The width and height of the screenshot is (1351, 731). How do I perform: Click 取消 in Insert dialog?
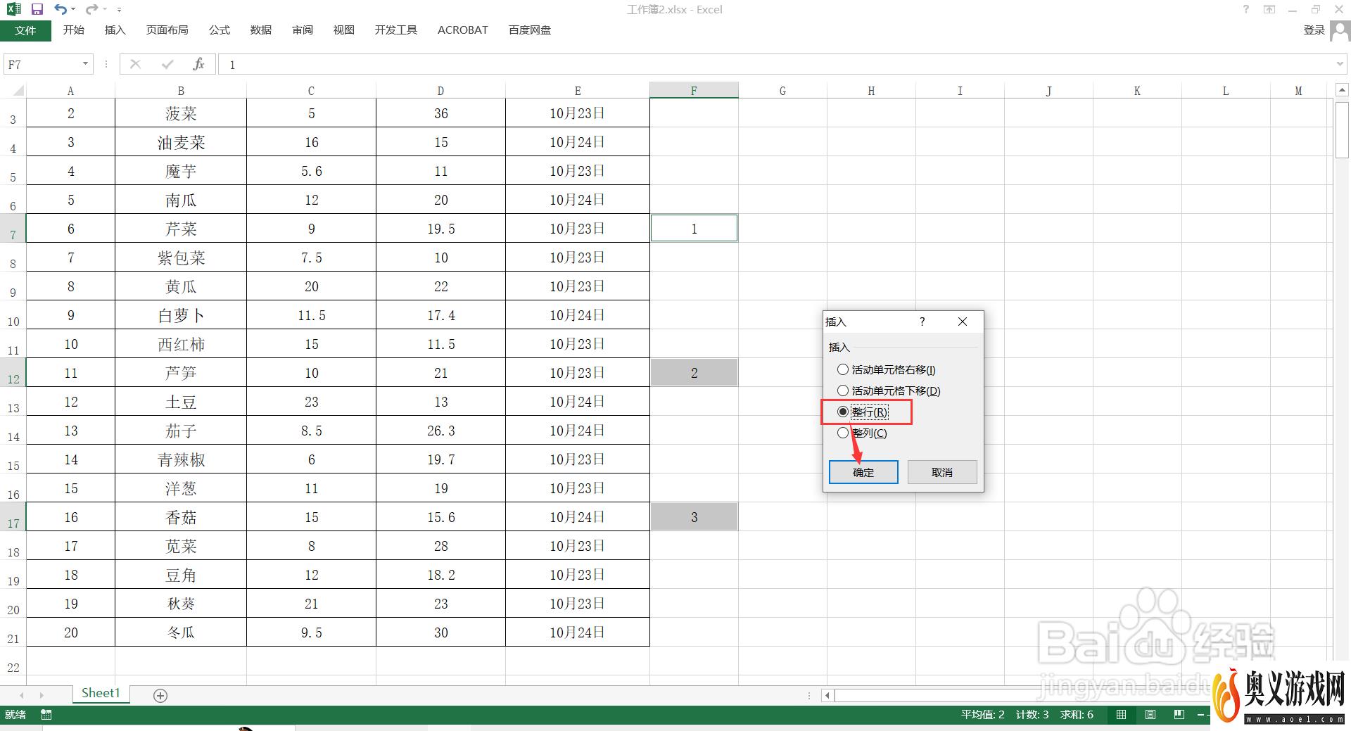[942, 472]
